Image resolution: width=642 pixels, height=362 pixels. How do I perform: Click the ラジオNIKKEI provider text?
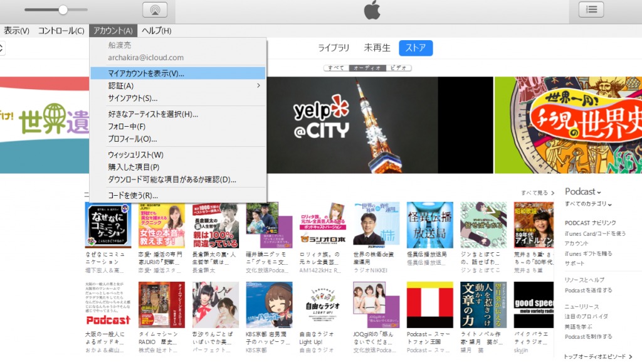point(370,270)
